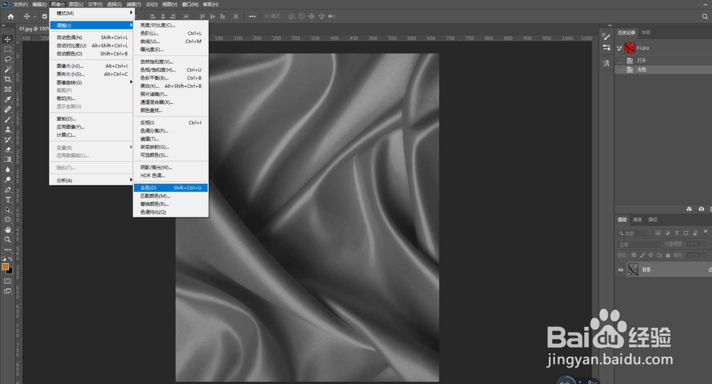The width and height of the screenshot is (712, 384).
Task: Click 图像大小(I)... menu entry
Action: [91, 66]
